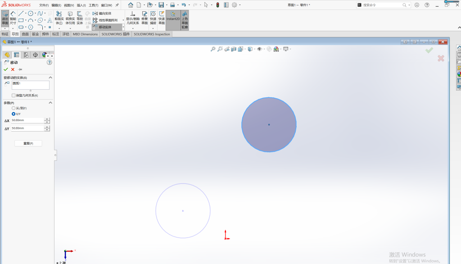Expand the Options gear dropdown arrow

coord(240,5)
